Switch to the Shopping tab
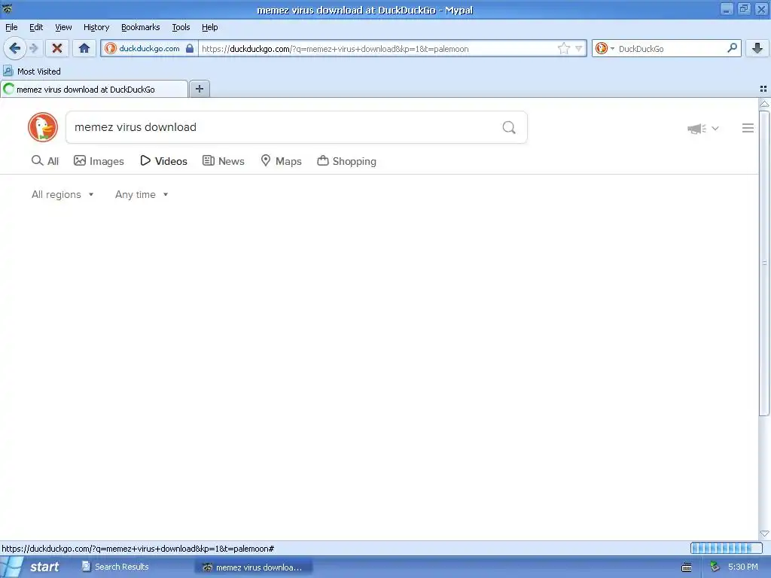The height and width of the screenshot is (578, 771). (347, 161)
